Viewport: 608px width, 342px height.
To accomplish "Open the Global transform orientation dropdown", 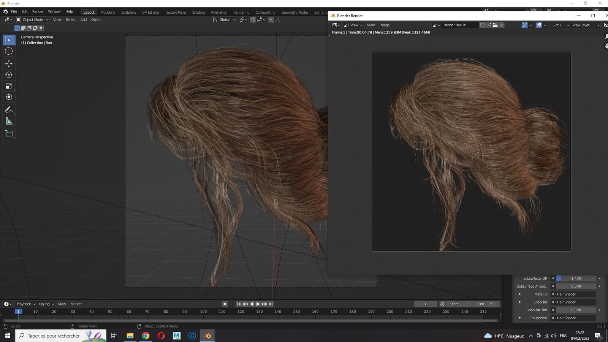I will coord(224,20).
